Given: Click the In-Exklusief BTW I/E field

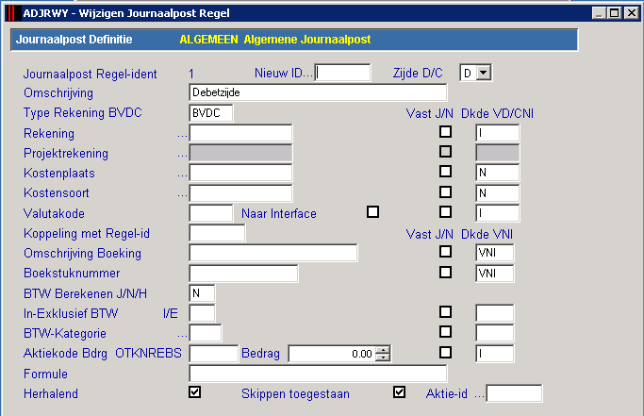Looking at the screenshot, I should click(202, 313).
